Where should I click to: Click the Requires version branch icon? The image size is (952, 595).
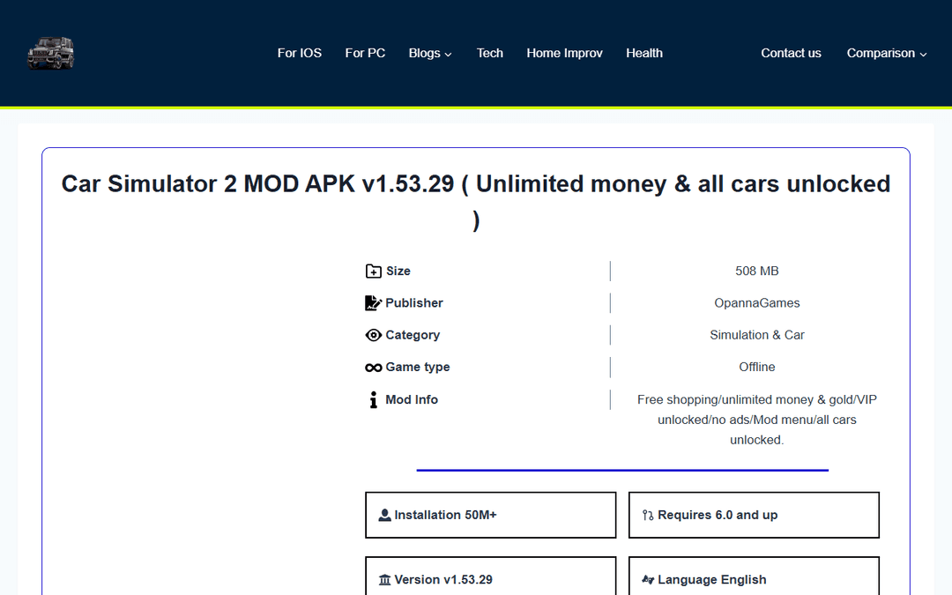(x=648, y=515)
